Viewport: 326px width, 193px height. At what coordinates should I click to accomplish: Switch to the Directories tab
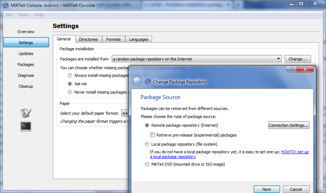pyautogui.click(x=88, y=39)
